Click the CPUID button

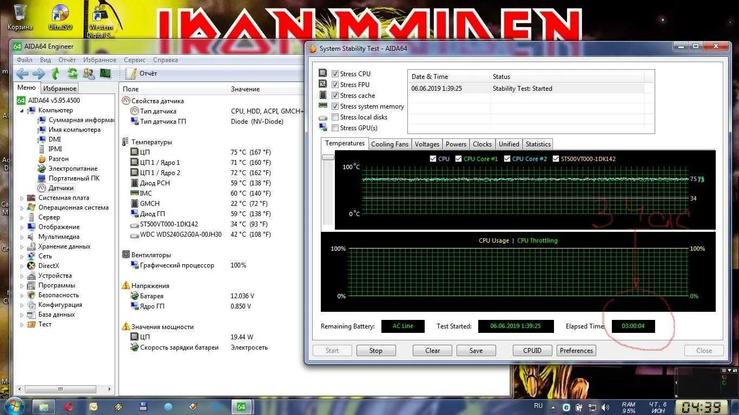click(532, 351)
